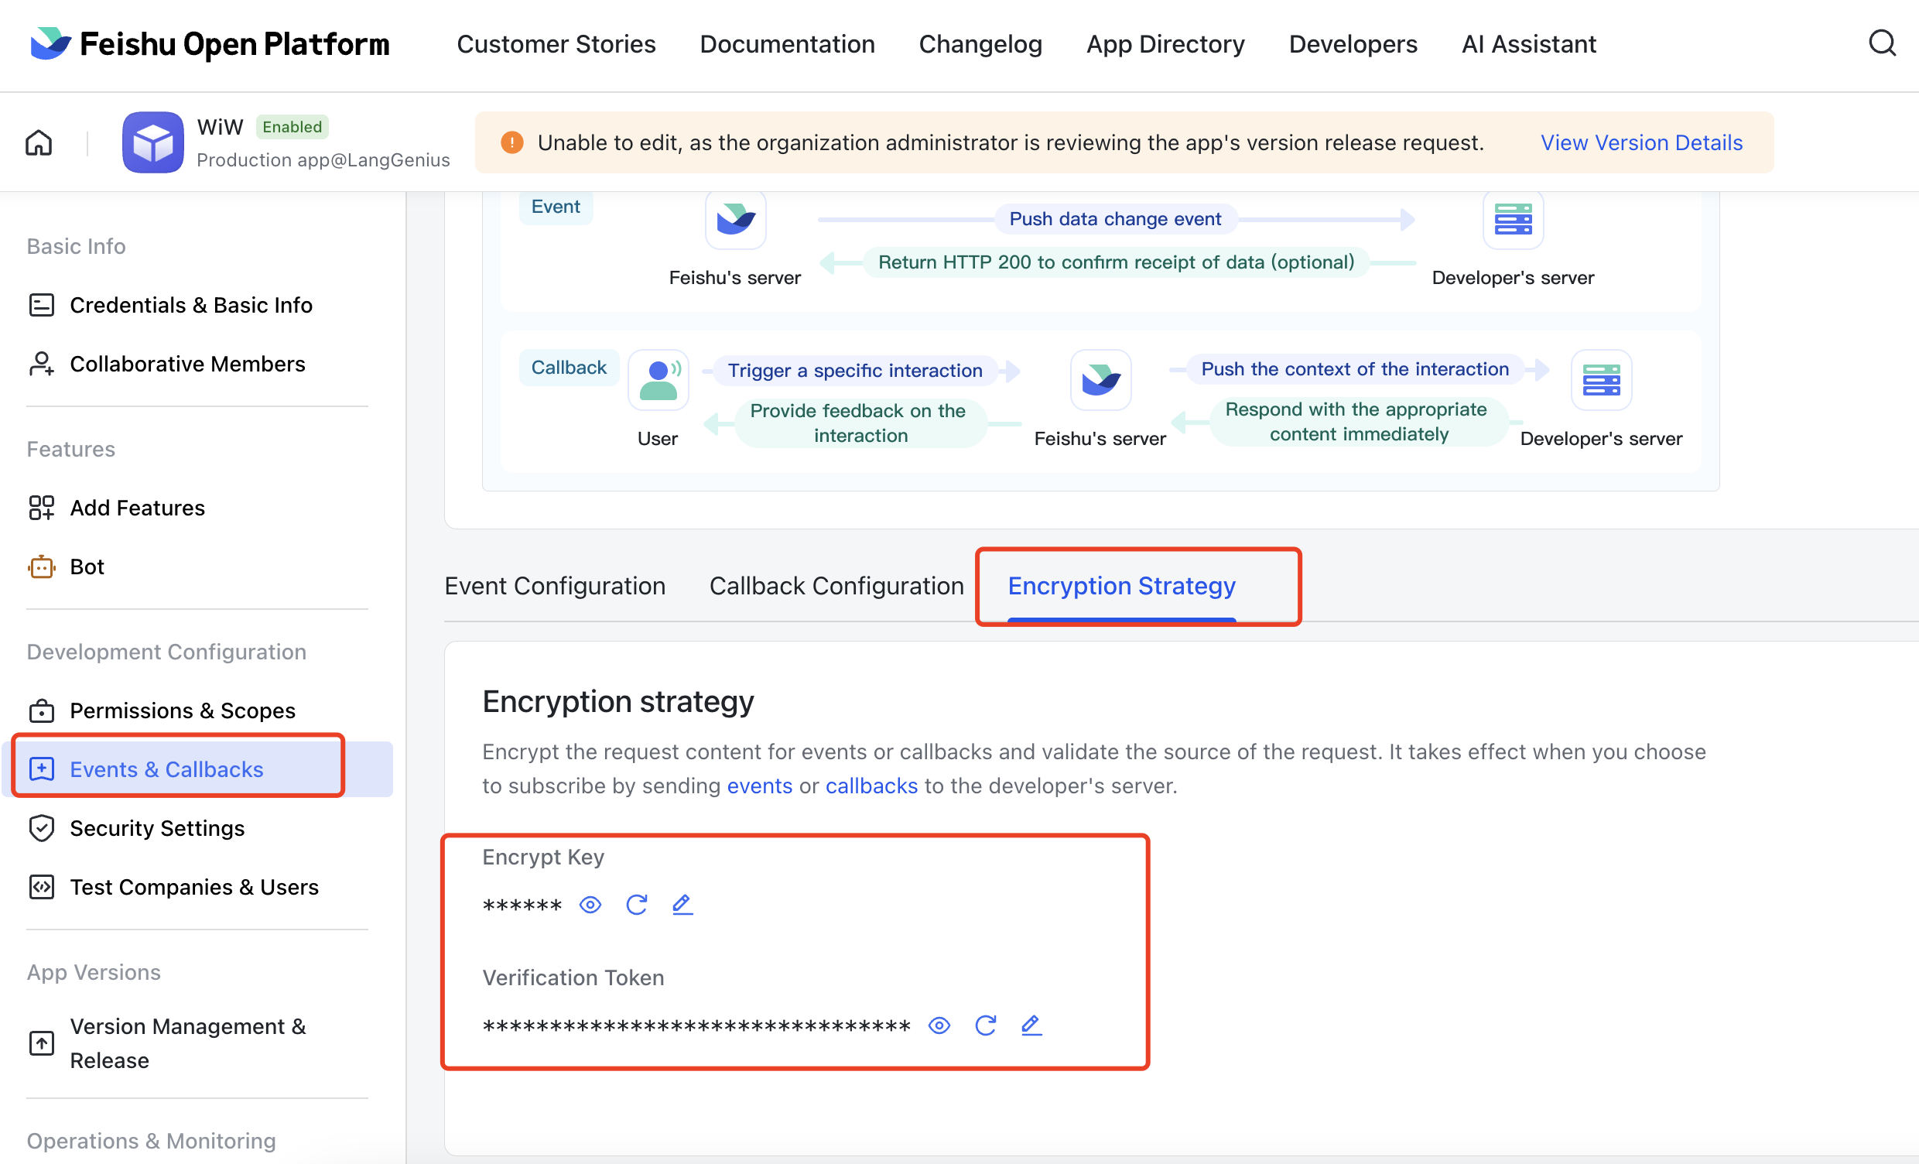Open the Callback Configuration tab

coord(836,586)
